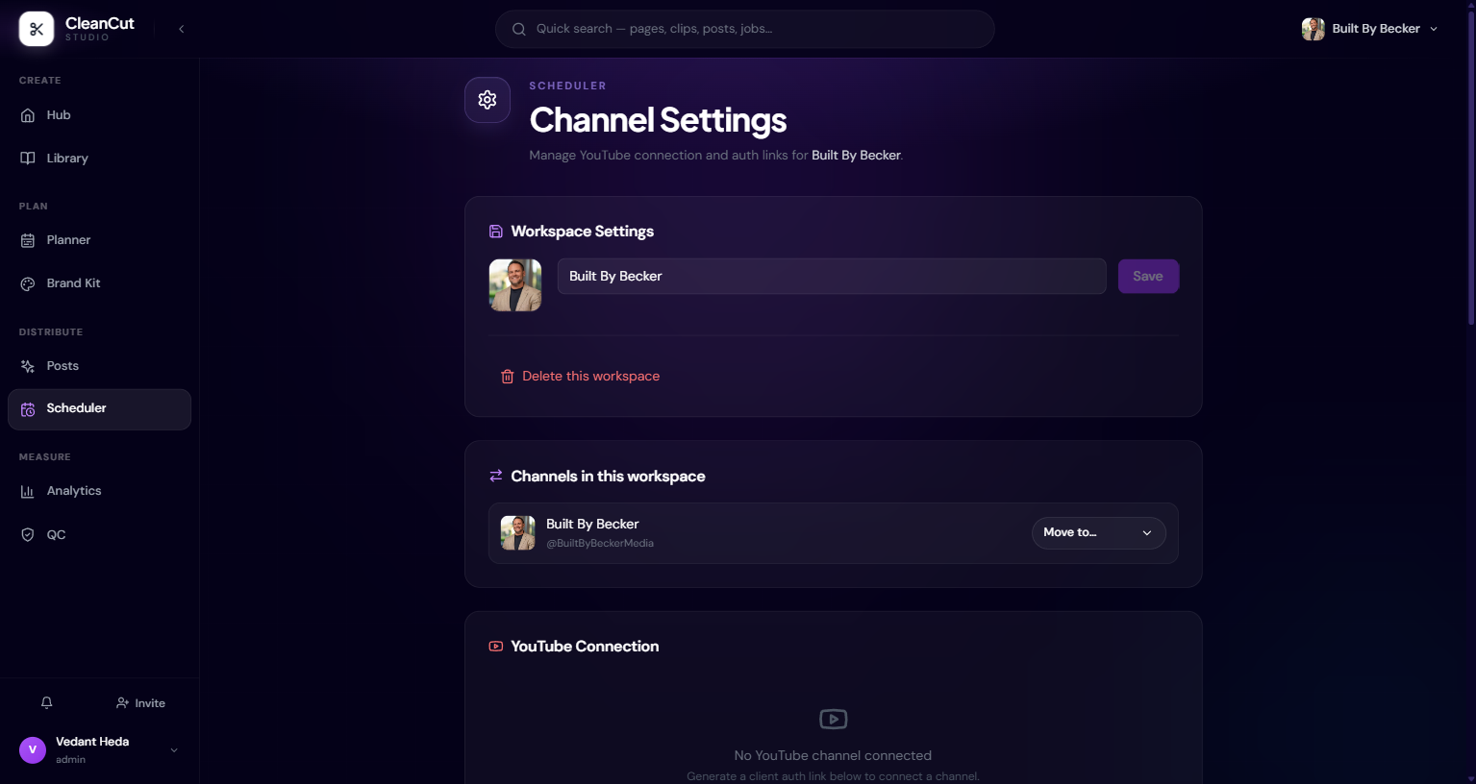Click the workspace avatar in top bar
1476x784 pixels.
1313,29
